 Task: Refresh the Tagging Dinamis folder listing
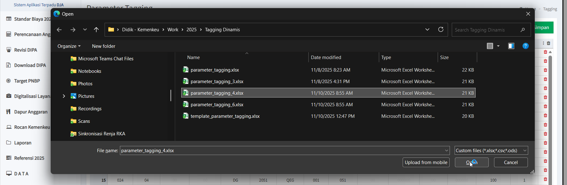(441, 29)
